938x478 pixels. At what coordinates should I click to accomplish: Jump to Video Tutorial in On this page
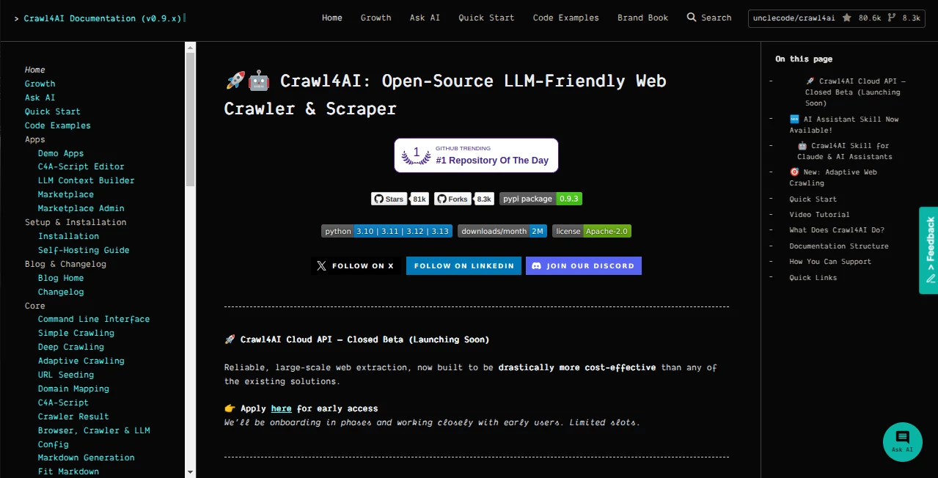tap(819, 215)
